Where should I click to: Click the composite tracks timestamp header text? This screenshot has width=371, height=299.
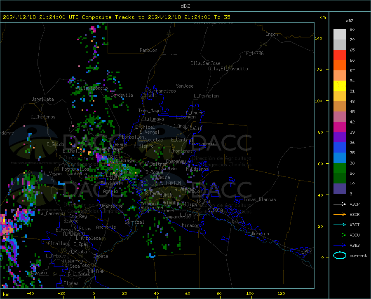[117, 17]
